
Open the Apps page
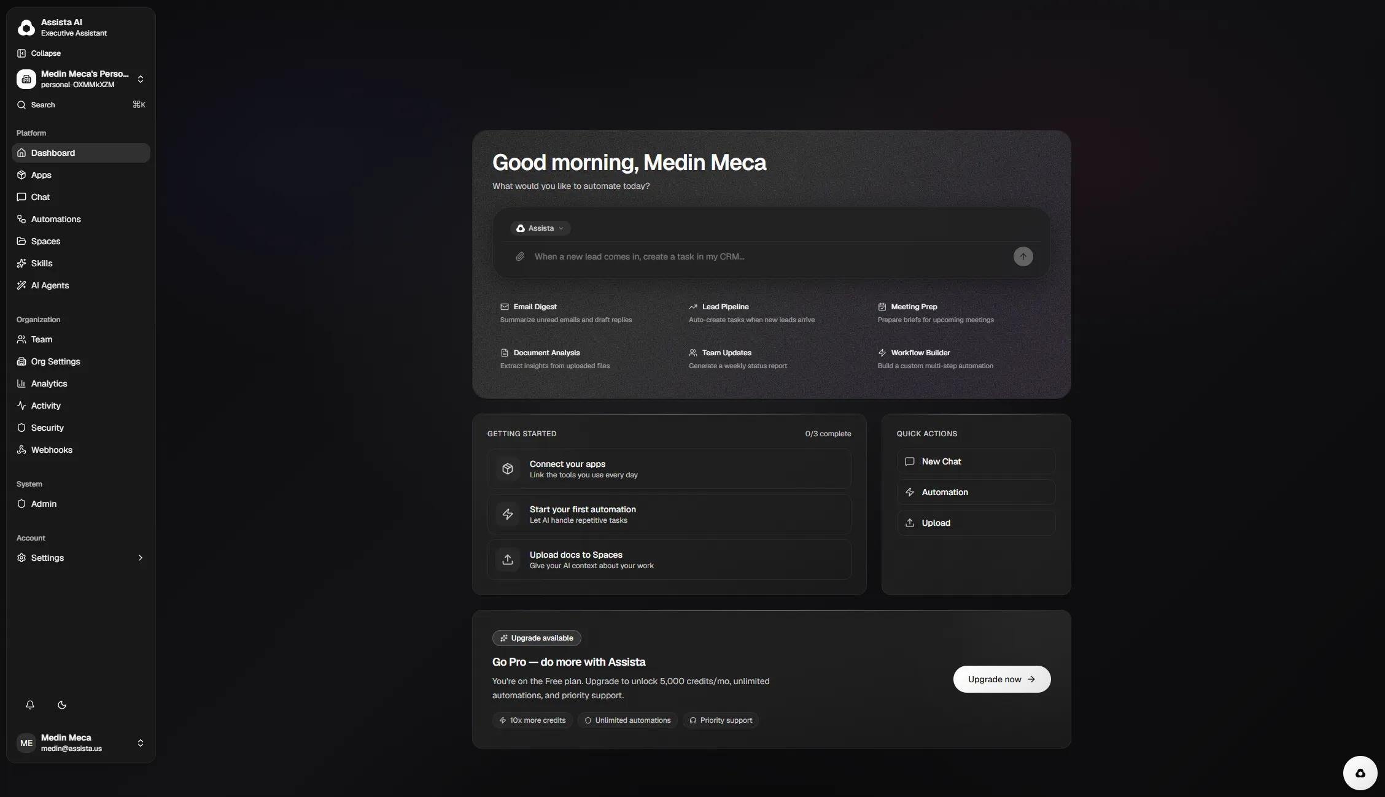[81, 175]
